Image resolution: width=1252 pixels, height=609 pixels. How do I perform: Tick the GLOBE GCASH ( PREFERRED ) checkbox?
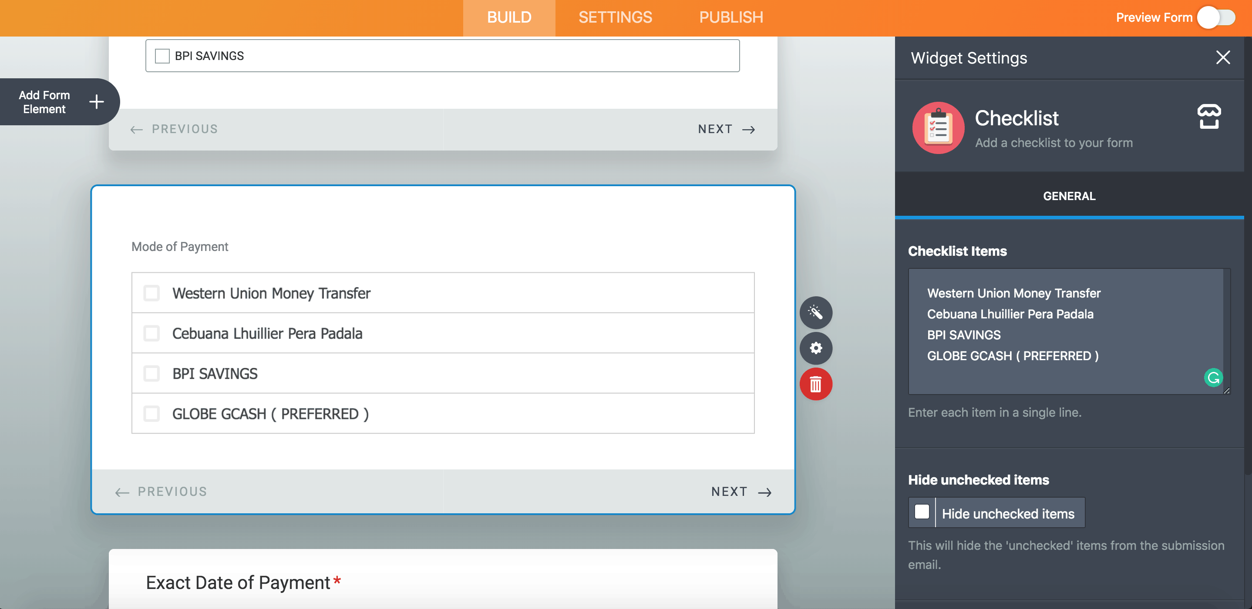151,414
